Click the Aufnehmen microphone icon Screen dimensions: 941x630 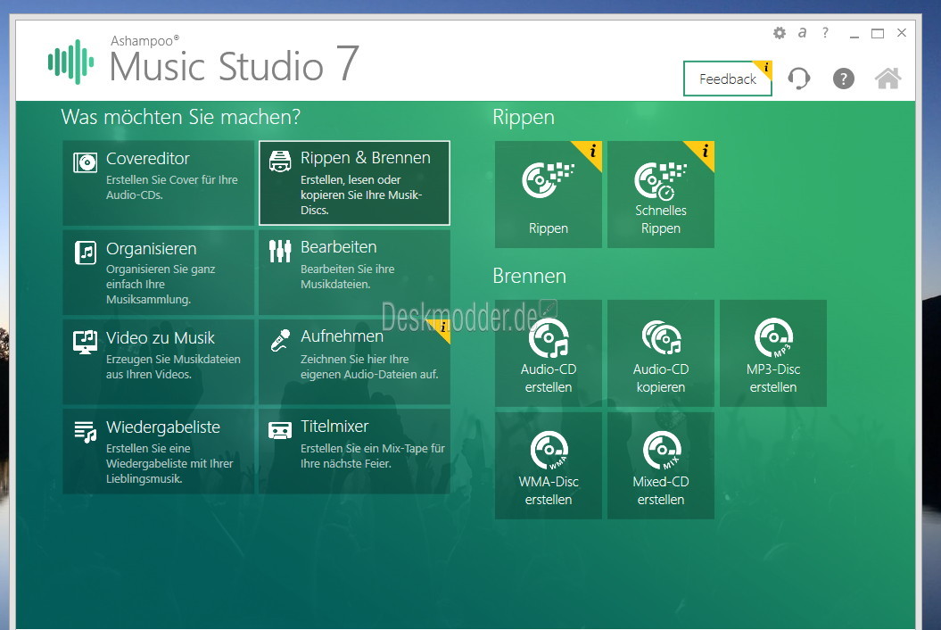[280, 341]
